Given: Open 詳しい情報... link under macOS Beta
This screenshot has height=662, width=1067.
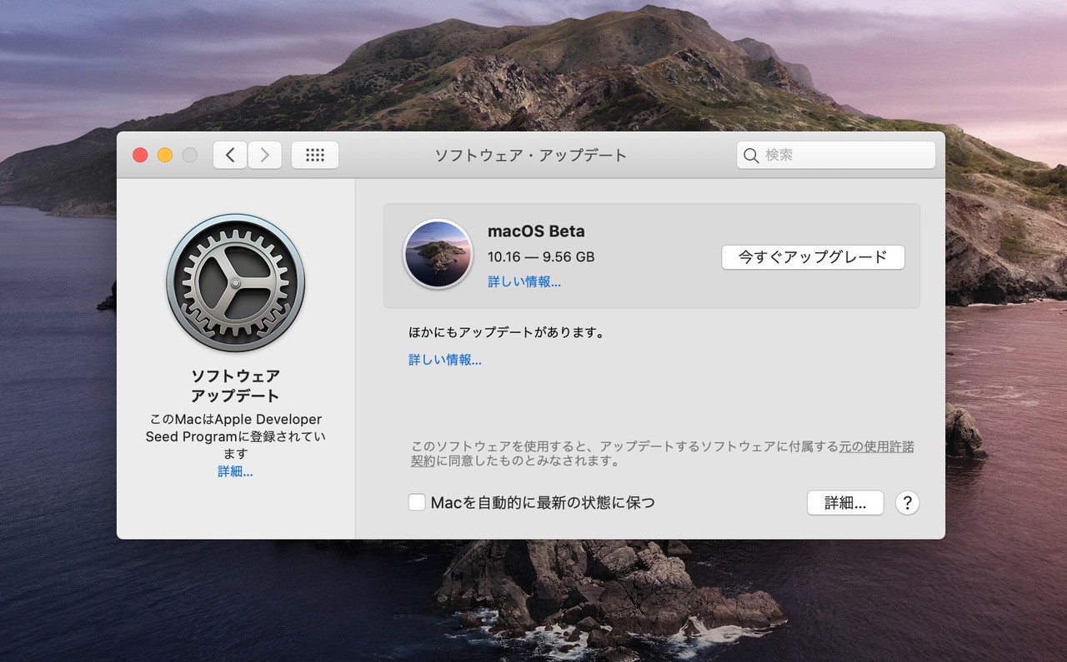Looking at the screenshot, I should (x=524, y=282).
